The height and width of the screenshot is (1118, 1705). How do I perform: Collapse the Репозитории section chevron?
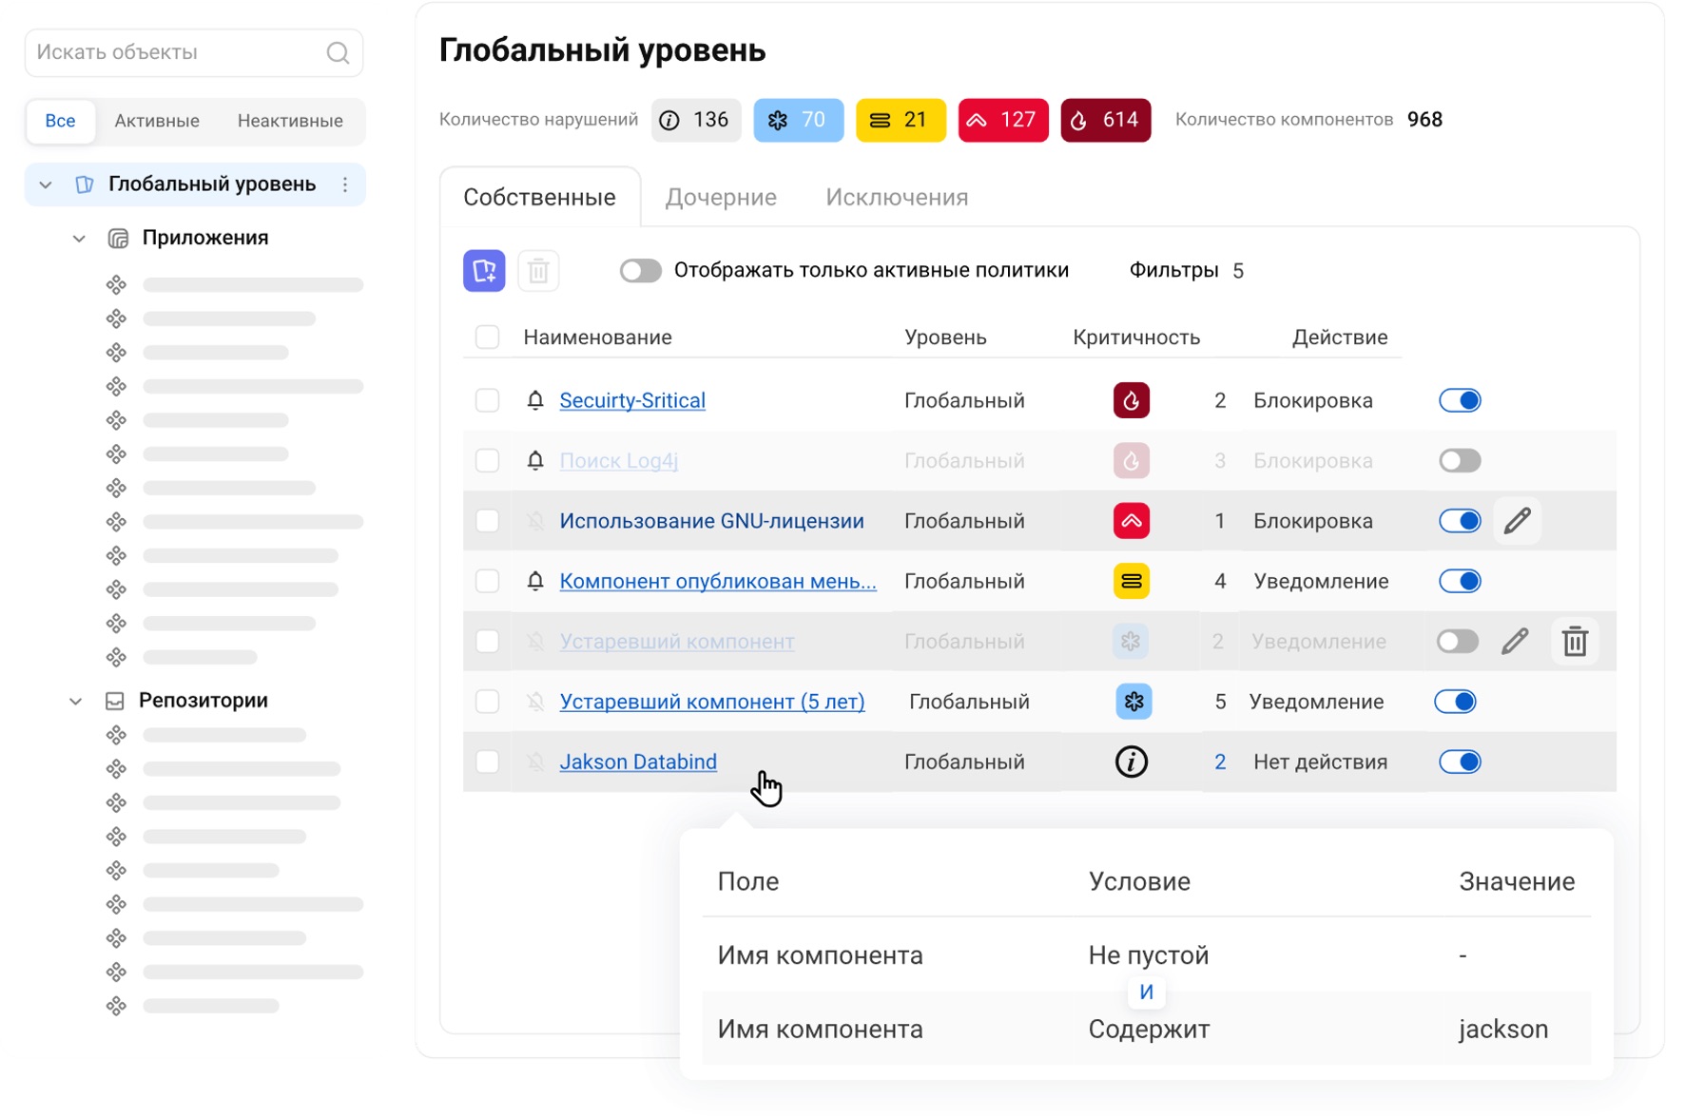(x=76, y=702)
